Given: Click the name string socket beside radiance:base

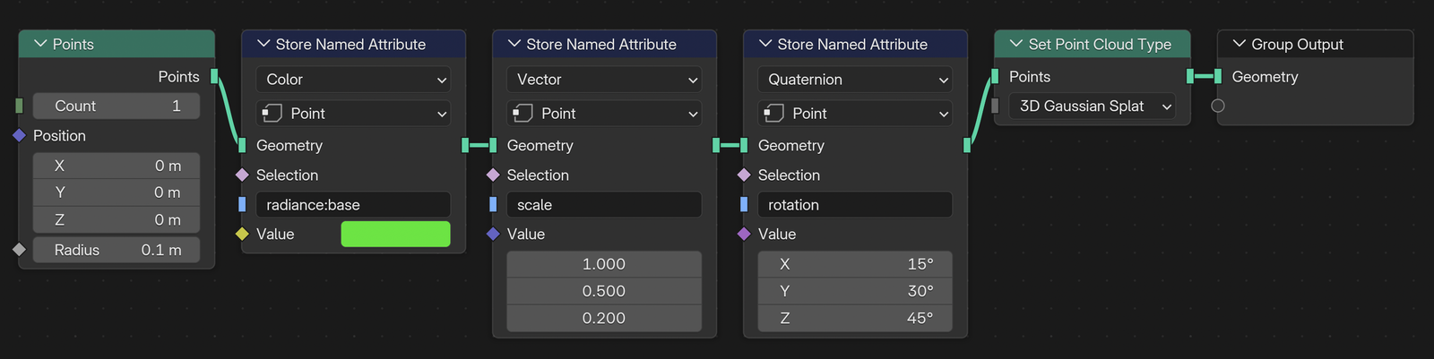Looking at the screenshot, I should (x=242, y=205).
